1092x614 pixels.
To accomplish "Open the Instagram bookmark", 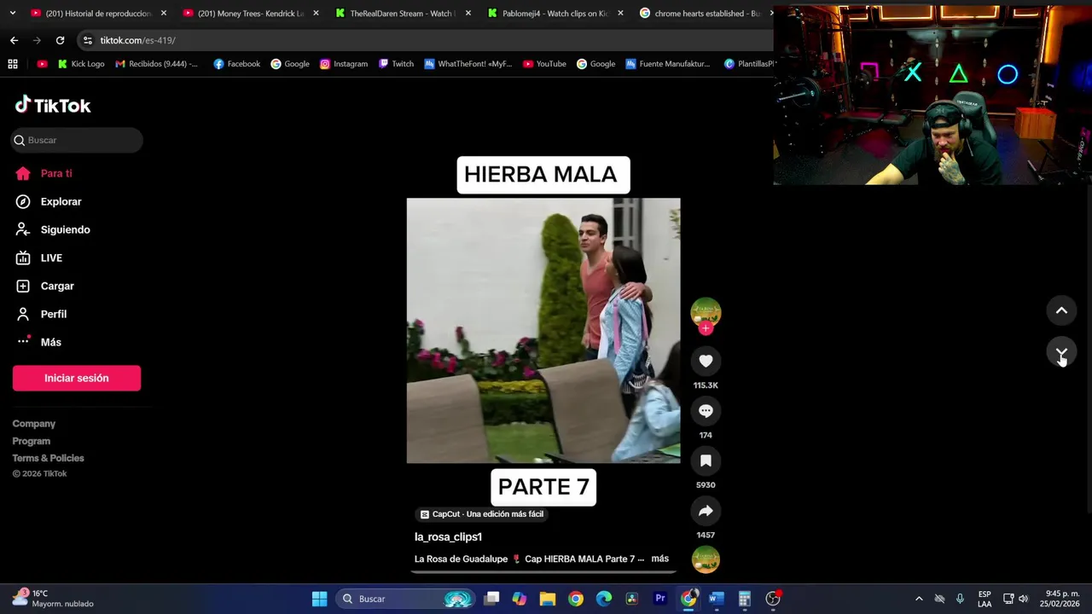I will pos(344,64).
